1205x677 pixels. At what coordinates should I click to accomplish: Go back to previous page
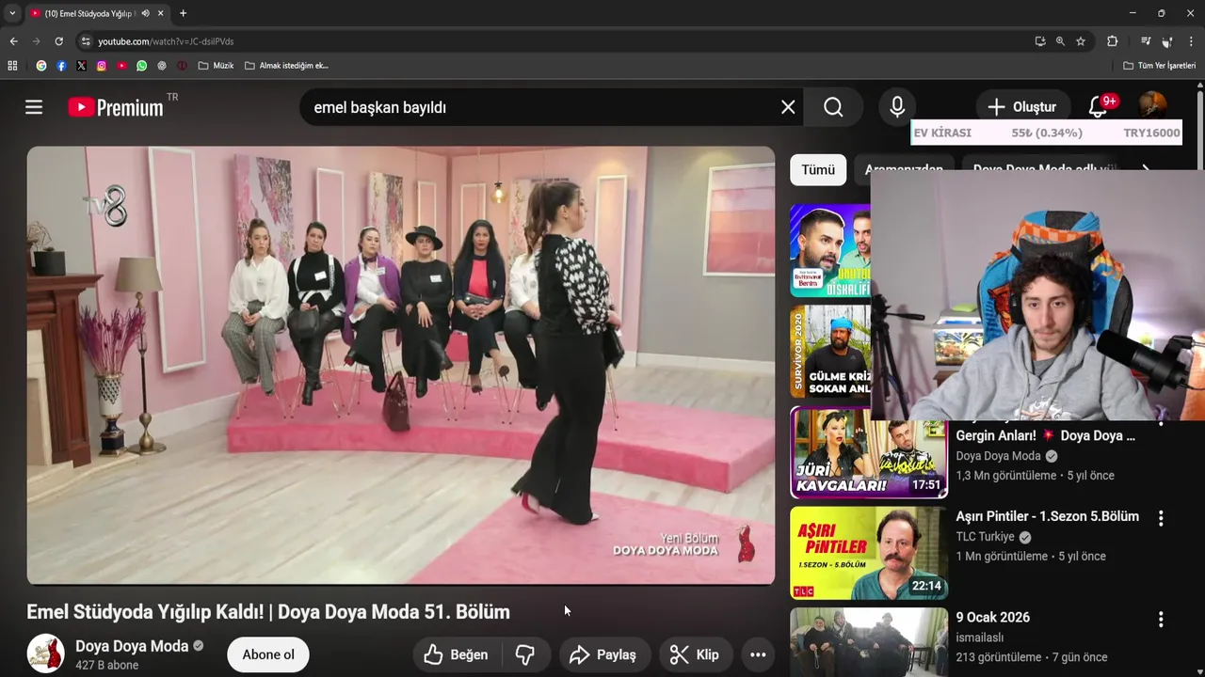(x=13, y=41)
